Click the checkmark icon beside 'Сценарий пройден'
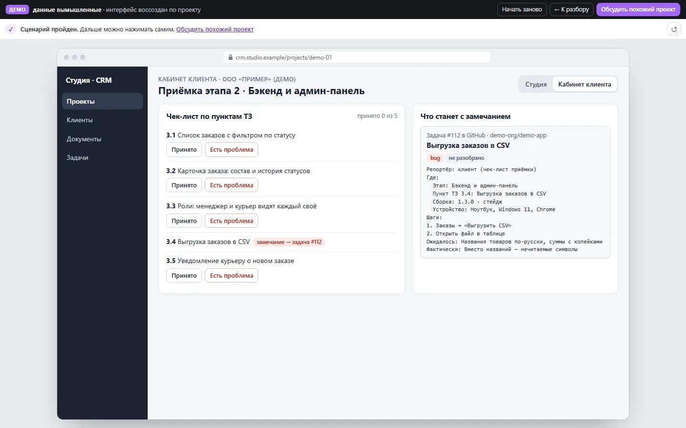Image resolution: width=686 pixels, height=428 pixels. pos(11,29)
